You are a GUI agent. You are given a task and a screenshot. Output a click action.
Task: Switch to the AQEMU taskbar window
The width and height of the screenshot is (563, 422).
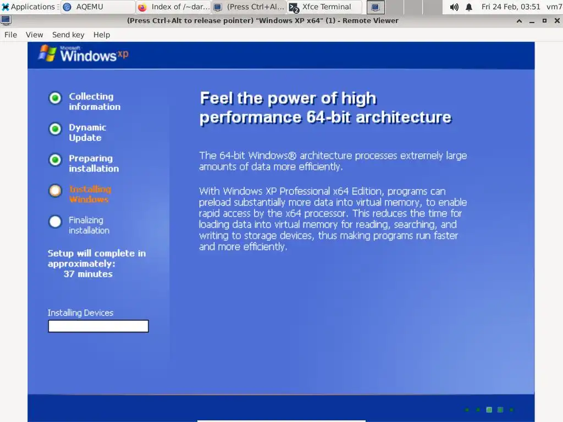click(98, 7)
